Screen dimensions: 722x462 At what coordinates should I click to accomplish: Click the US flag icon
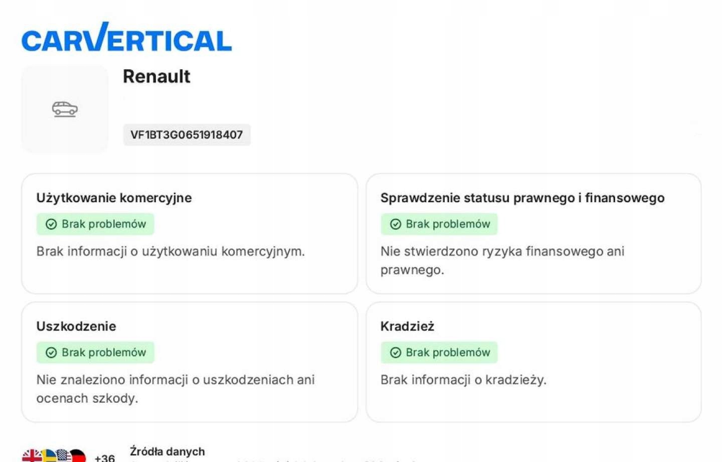[x=63, y=456]
